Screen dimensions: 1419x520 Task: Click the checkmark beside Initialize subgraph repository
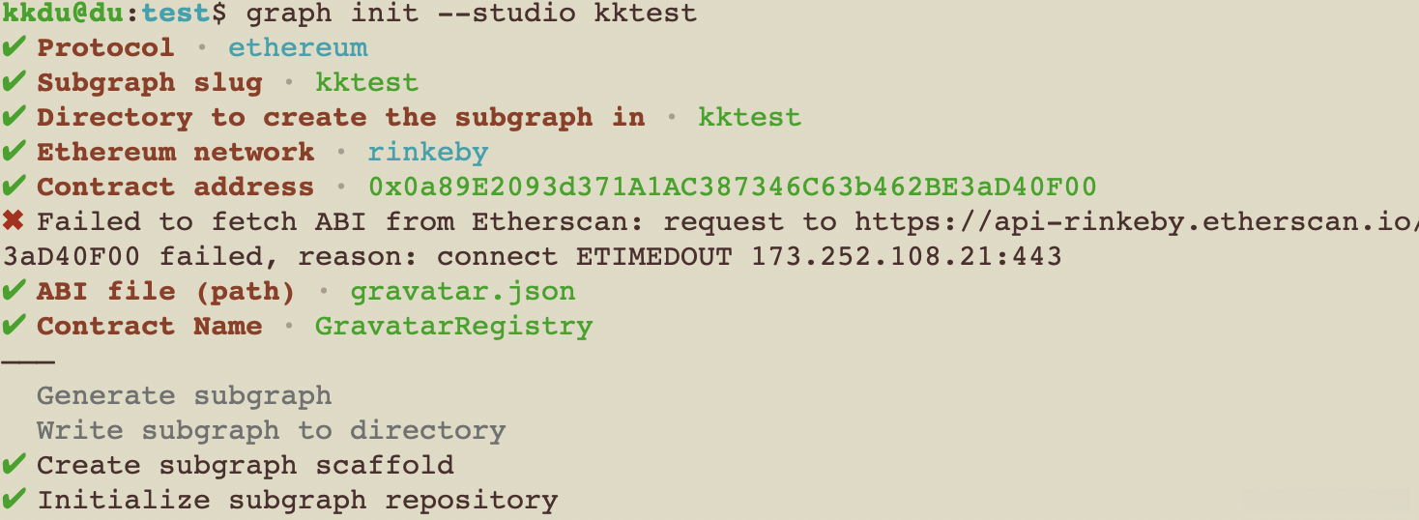pyautogui.click(x=14, y=500)
